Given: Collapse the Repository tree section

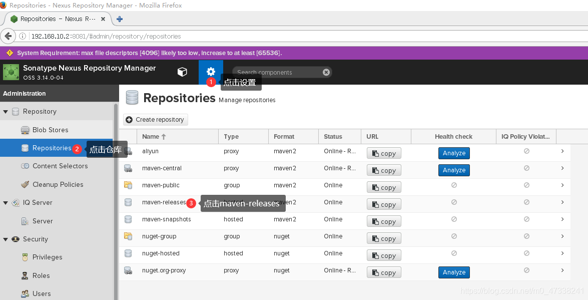Looking at the screenshot, I should 6,112.
